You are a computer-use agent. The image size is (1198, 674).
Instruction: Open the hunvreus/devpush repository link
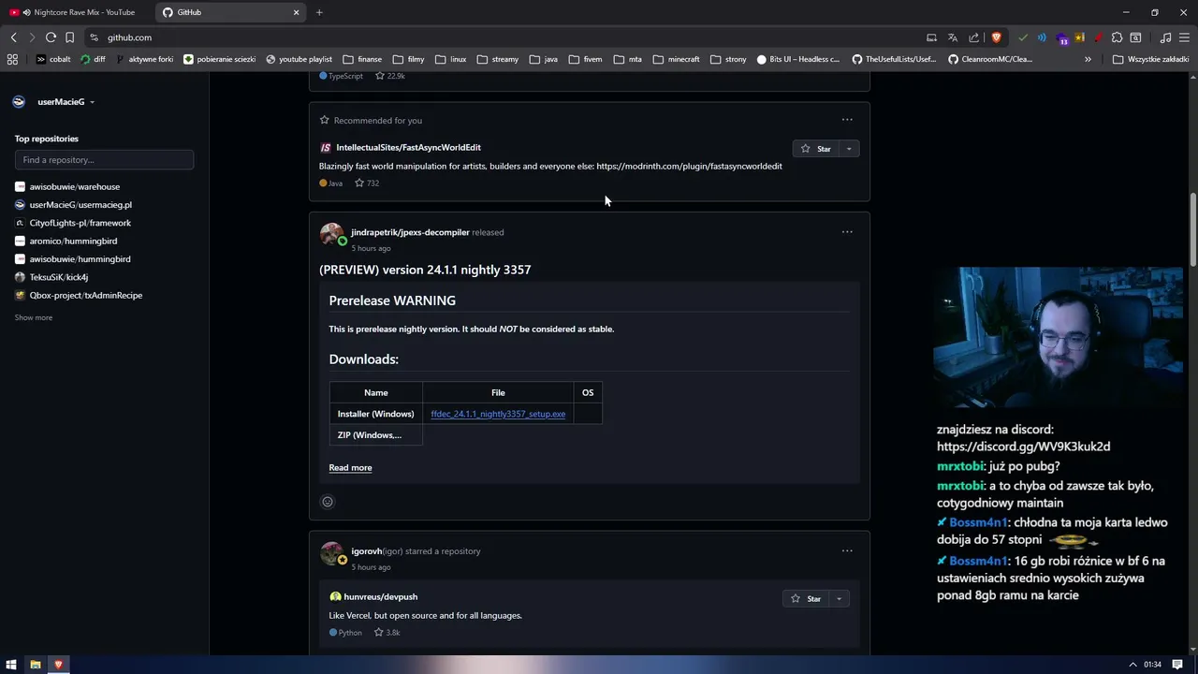[380, 596]
